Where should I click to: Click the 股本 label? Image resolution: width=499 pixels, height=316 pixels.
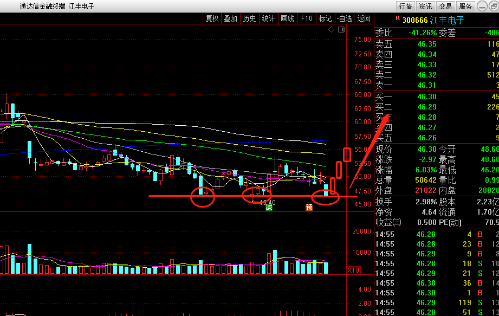tap(447, 202)
